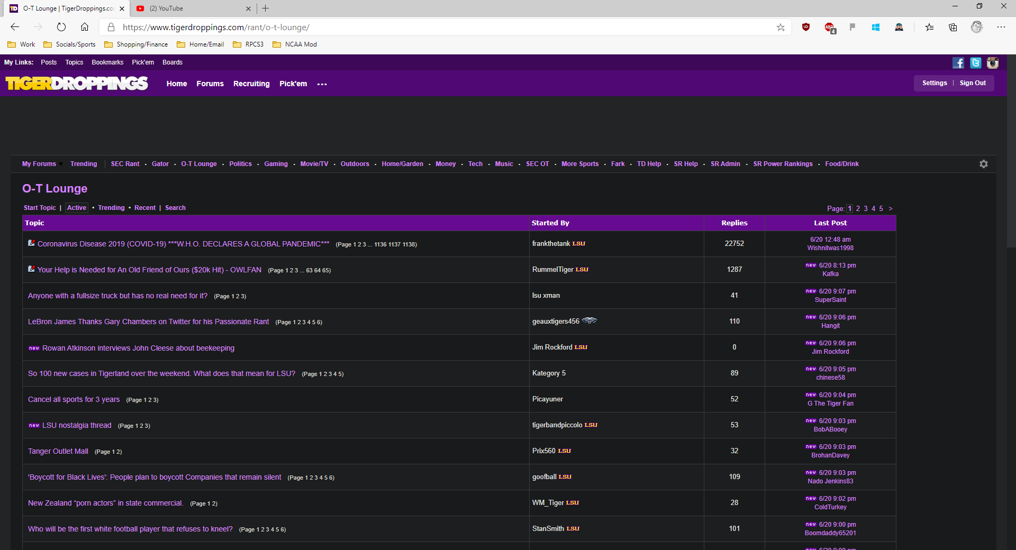
Task: Open the Settings button in the header
Action: pos(935,83)
